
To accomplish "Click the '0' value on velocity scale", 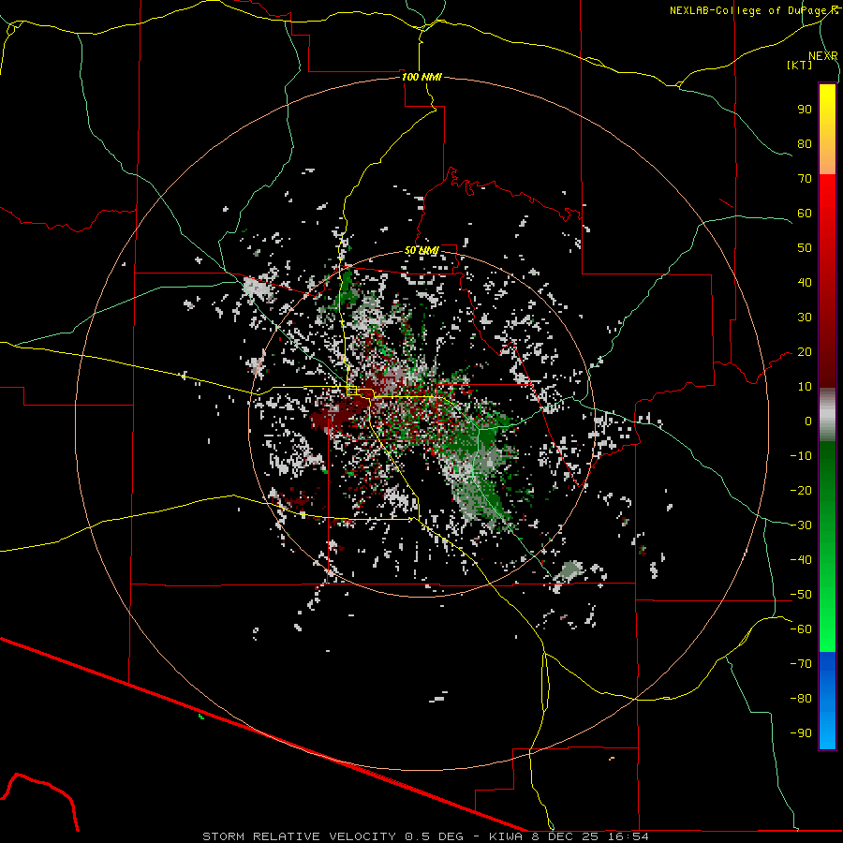I will [x=808, y=421].
